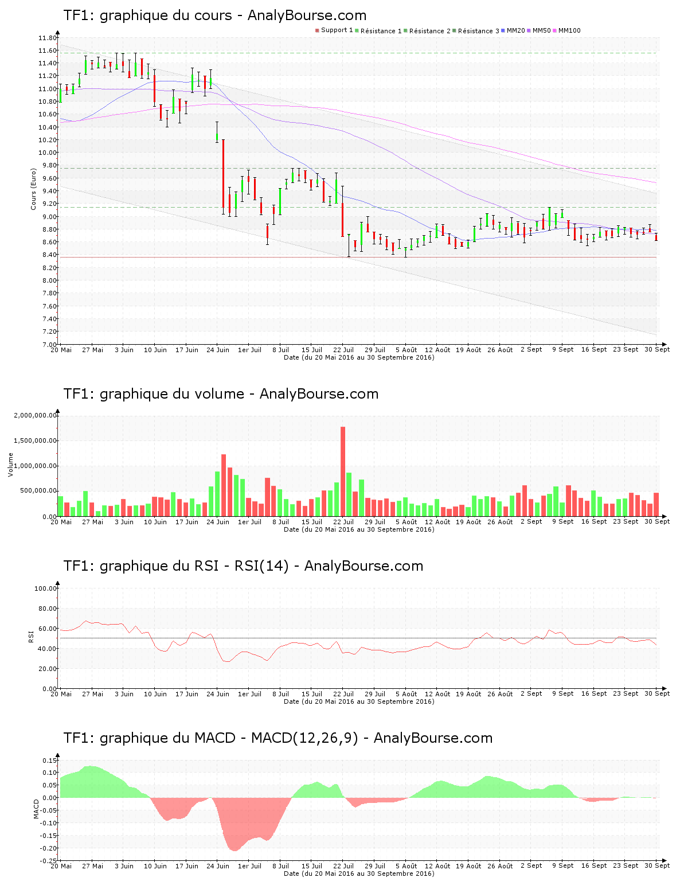Click the long red candlestick after 24 Juin
The width and height of the screenshot is (688, 889).
pyautogui.click(x=224, y=173)
